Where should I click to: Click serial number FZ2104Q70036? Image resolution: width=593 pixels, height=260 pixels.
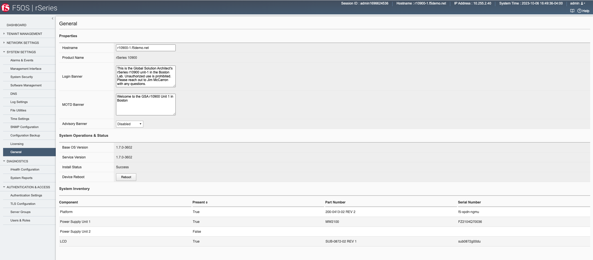[x=470, y=222]
